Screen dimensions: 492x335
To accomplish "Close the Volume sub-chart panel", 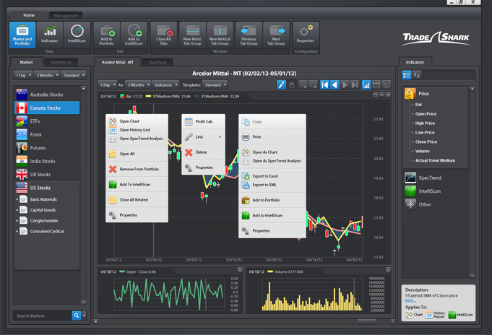I will 388,270.
